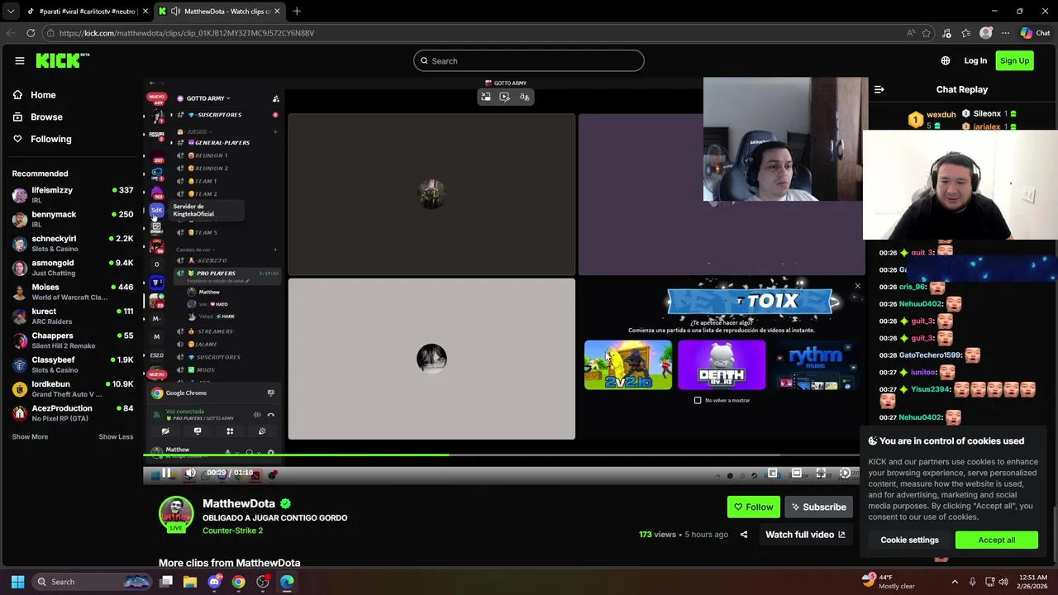Image resolution: width=1058 pixels, height=595 pixels.
Task: Click the Log In button
Action: (975, 60)
